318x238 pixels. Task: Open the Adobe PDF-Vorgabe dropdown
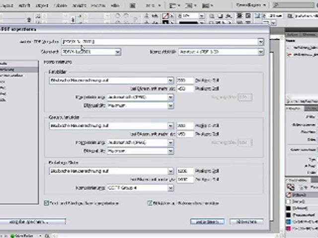tap(260, 42)
